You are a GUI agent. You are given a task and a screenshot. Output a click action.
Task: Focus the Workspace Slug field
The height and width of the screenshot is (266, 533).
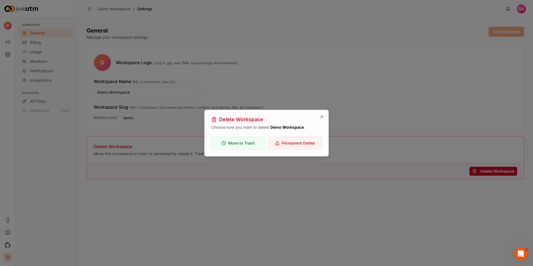pyautogui.click(x=160, y=118)
